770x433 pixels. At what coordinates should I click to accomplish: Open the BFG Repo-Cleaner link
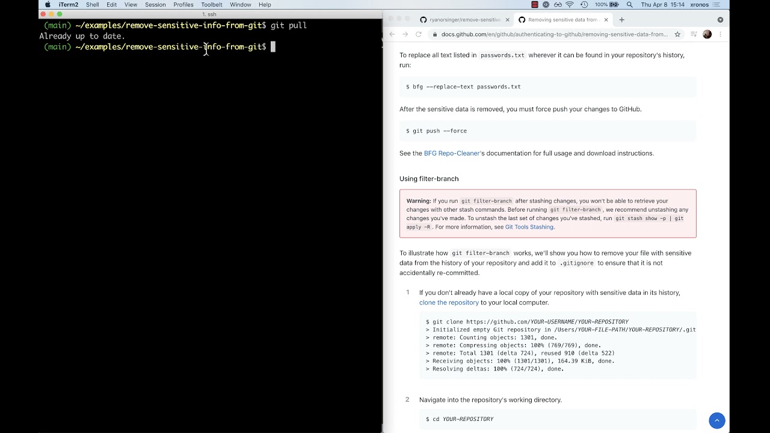[452, 153]
